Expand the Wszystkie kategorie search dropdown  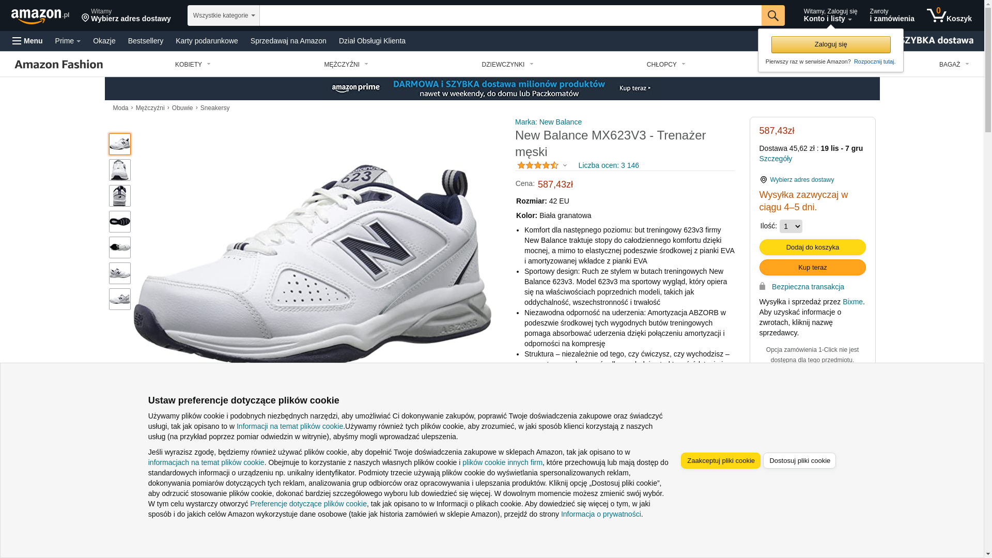point(224,16)
